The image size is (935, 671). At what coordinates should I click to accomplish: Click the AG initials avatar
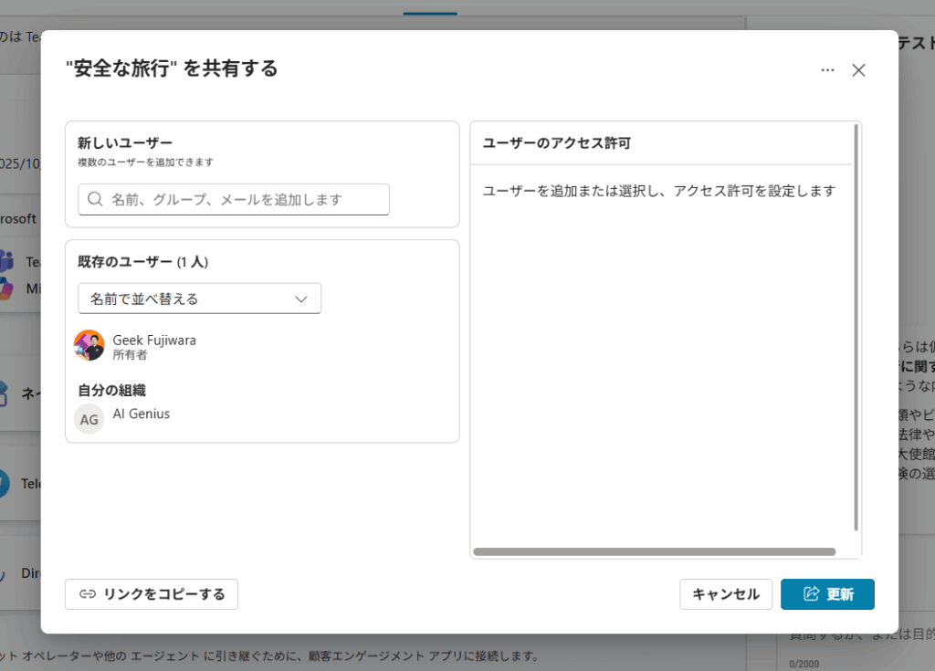(x=89, y=419)
